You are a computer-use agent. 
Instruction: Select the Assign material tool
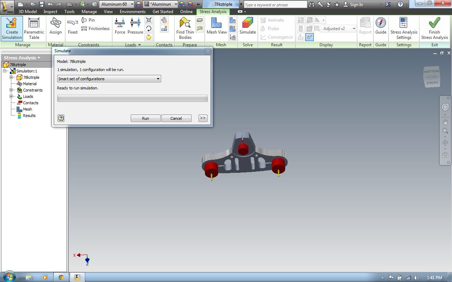pyautogui.click(x=55, y=28)
